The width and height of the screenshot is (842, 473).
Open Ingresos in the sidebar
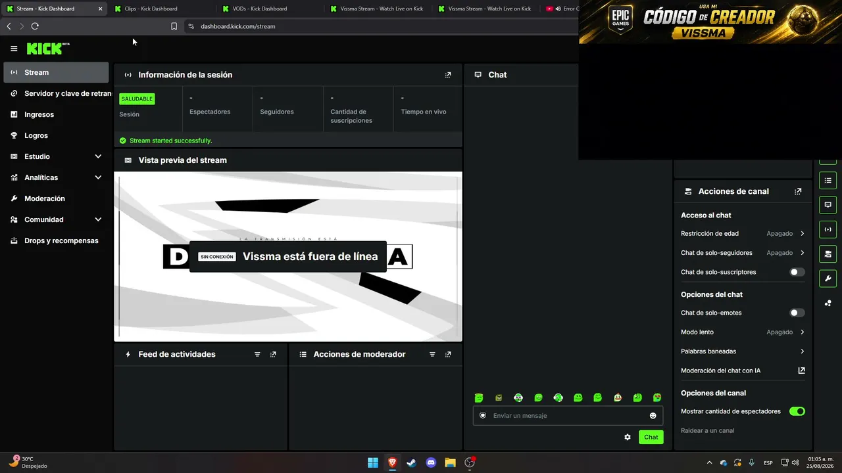[x=56, y=114]
